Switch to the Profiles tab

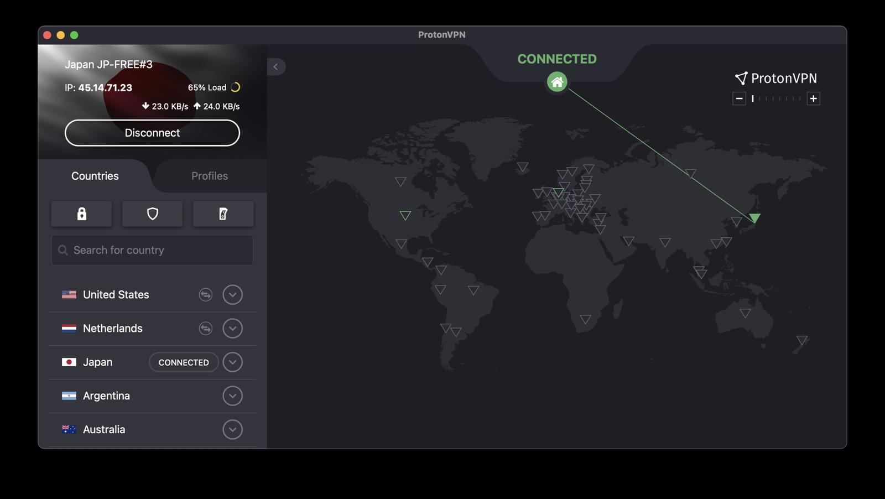pyautogui.click(x=210, y=176)
